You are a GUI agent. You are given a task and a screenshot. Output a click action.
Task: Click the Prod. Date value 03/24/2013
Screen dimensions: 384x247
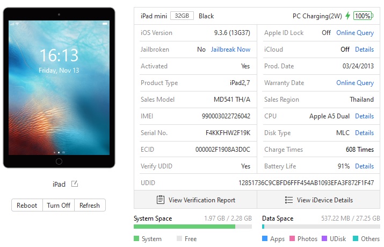[x=358, y=66]
